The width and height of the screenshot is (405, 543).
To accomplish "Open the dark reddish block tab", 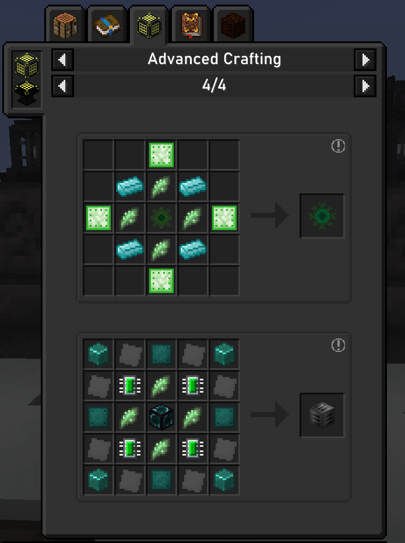I will (233, 24).
